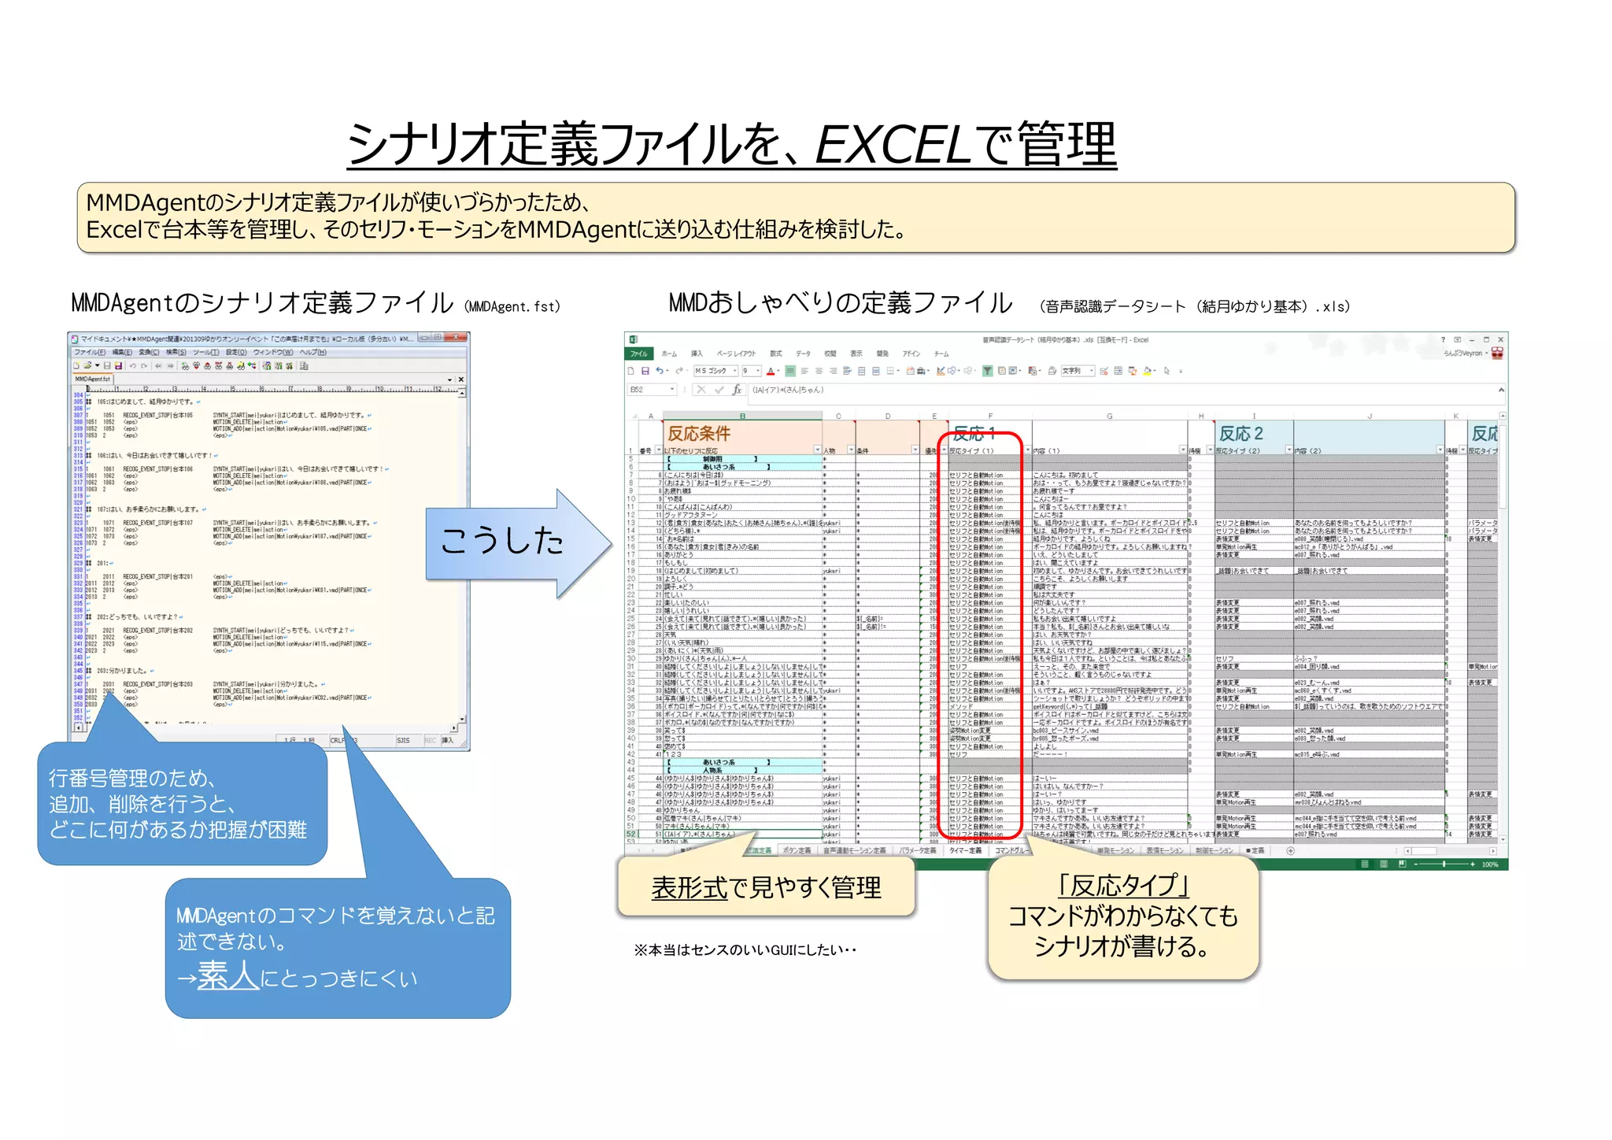Toggle the page break preview button
This screenshot has height=1140, width=1612.
click(x=1402, y=864)
